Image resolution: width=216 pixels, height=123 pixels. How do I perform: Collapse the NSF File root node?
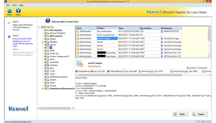coord(39,27)
